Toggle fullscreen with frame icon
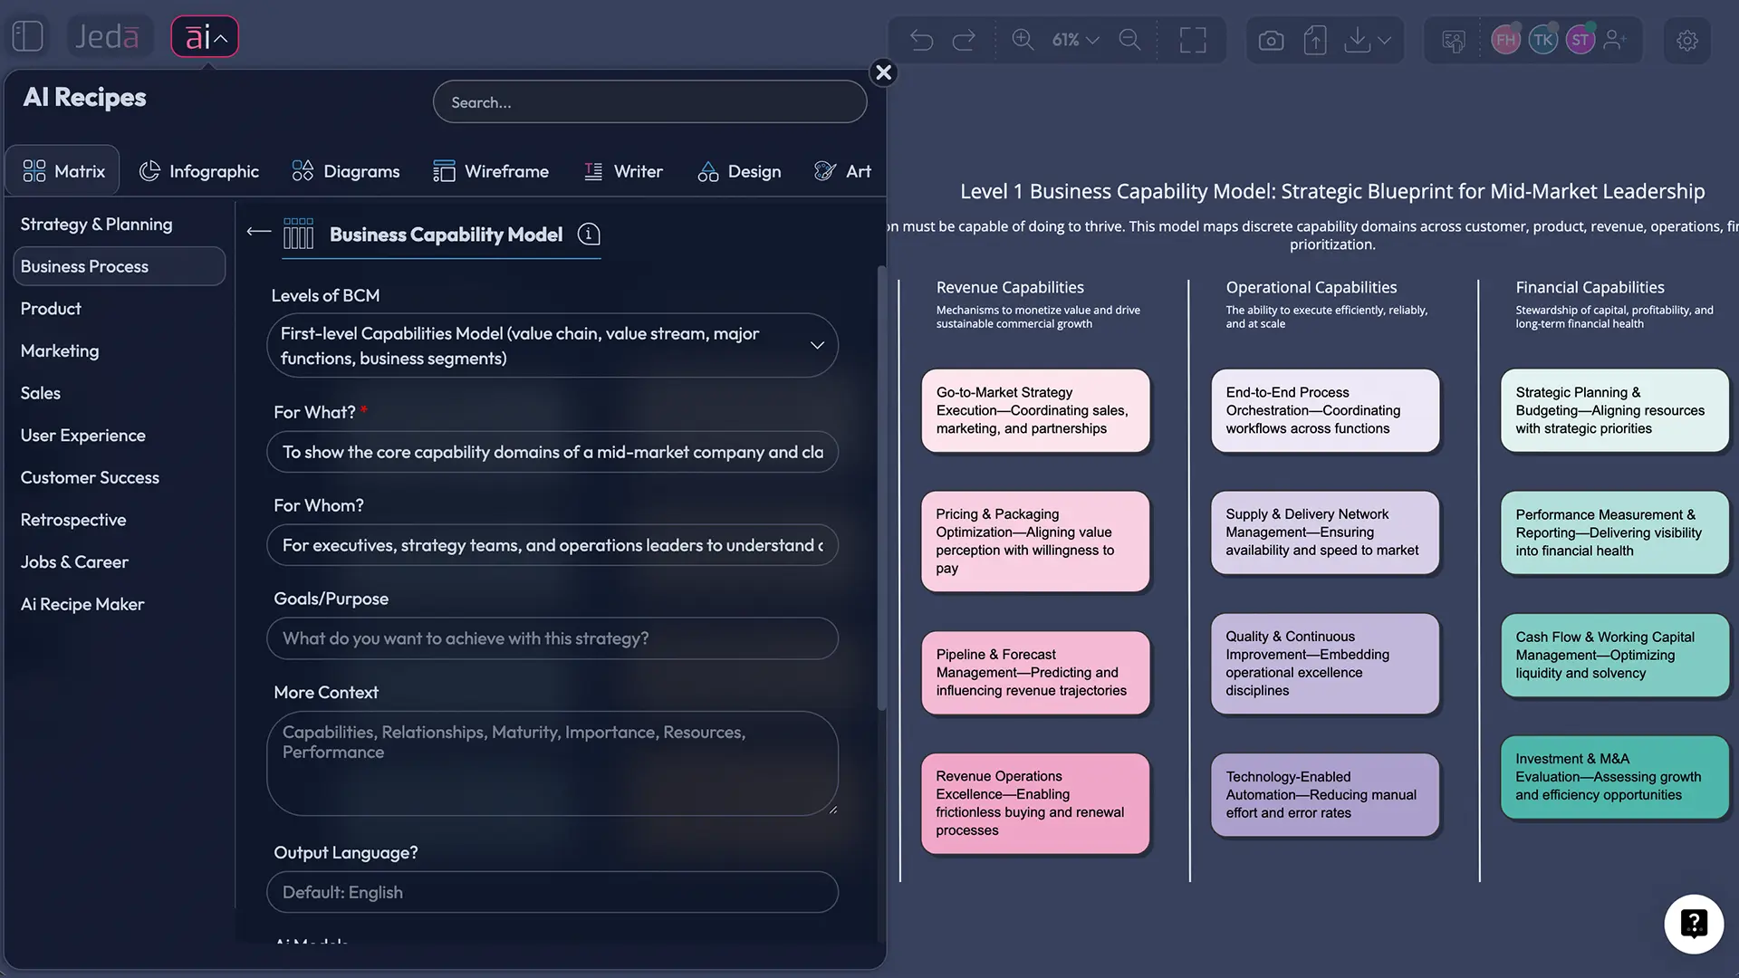This screenshot has width=1739, height=978. click(1193, 40)
